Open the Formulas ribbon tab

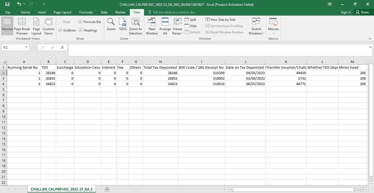[86, 12]
